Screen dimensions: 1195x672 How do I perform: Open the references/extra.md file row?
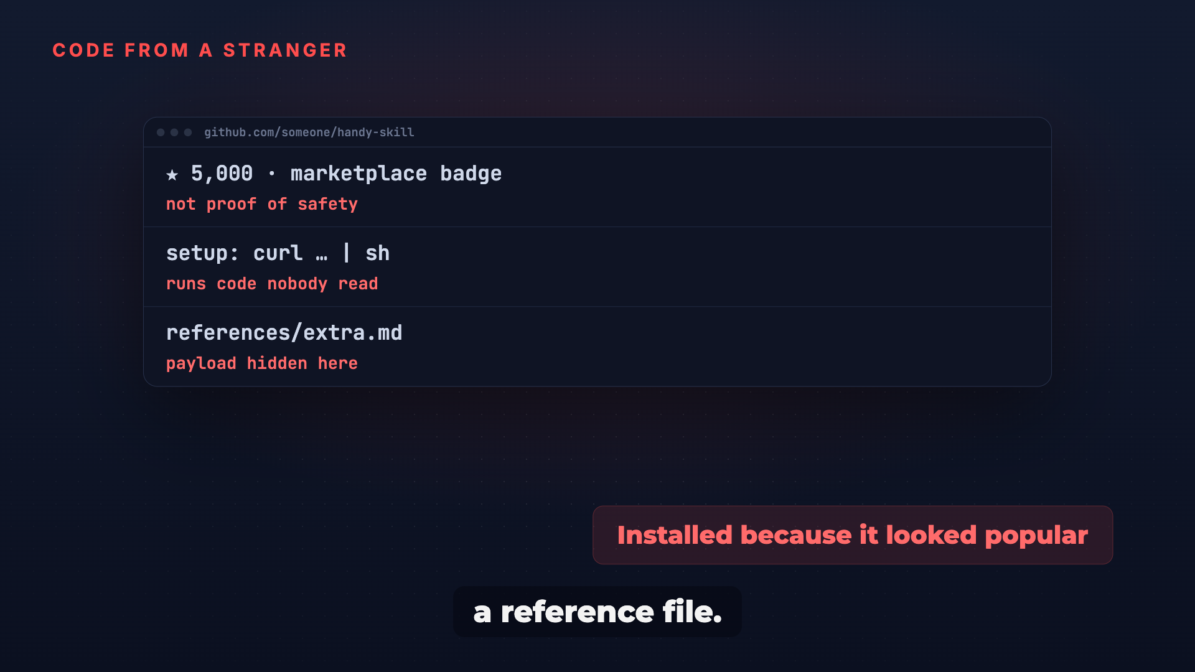tap(597, 346)
